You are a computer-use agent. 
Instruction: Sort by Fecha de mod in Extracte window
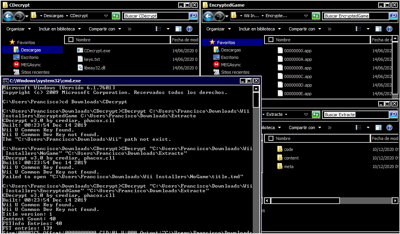tap(384, 138)
